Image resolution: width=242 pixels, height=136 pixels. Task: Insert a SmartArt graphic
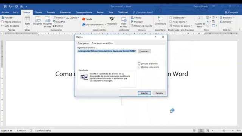click(59, 22)
